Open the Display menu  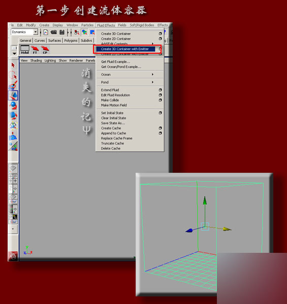(58, 25)
